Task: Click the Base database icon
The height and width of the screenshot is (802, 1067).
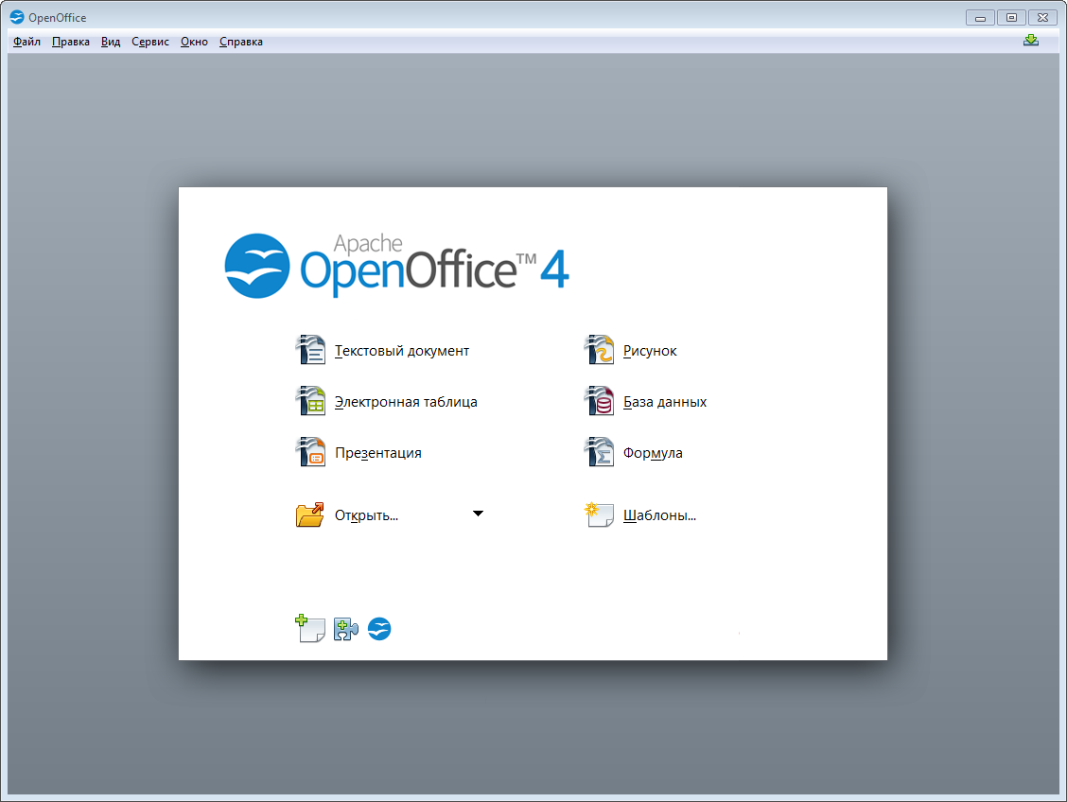Action: coord(600,401)
